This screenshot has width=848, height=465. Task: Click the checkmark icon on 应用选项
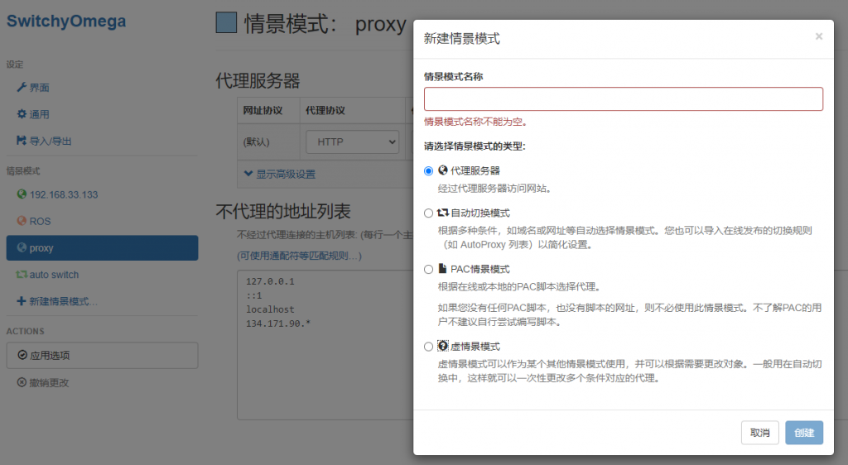click(22, 355)
